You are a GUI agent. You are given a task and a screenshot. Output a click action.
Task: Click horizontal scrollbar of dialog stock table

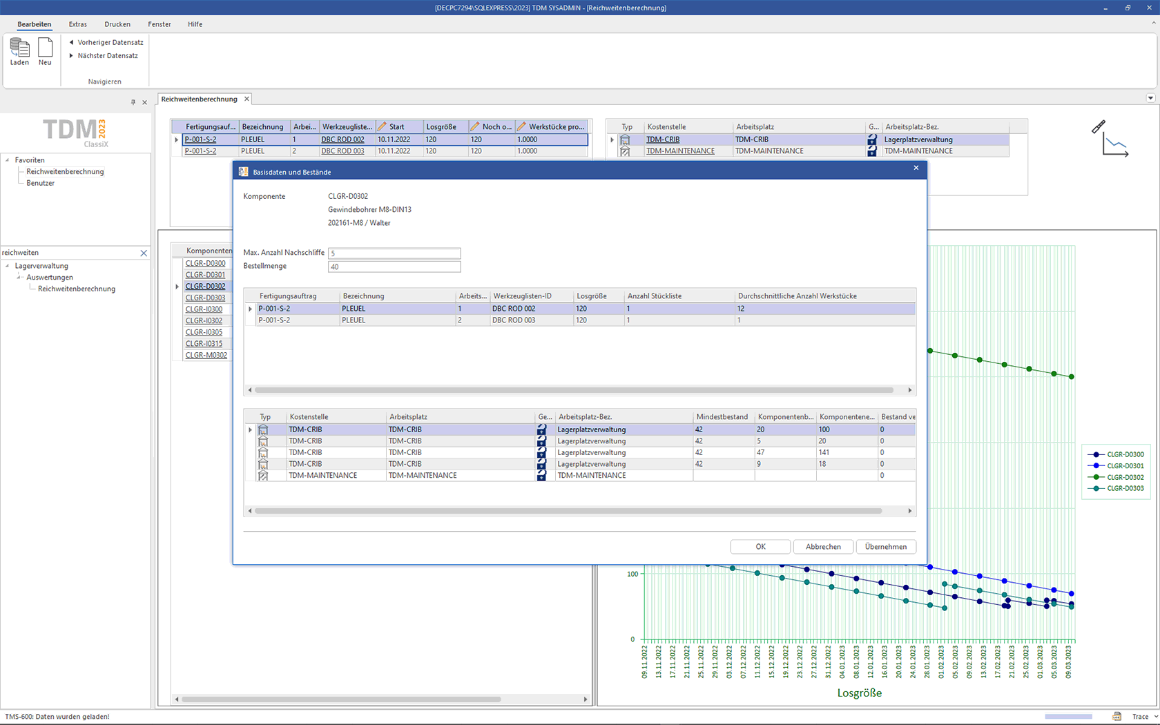[x=568, y=512]
